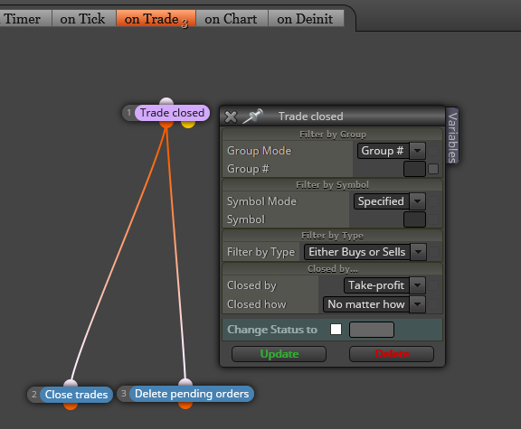
Task: Click the top input connector of Trade closed
Action: coord(166,101)
